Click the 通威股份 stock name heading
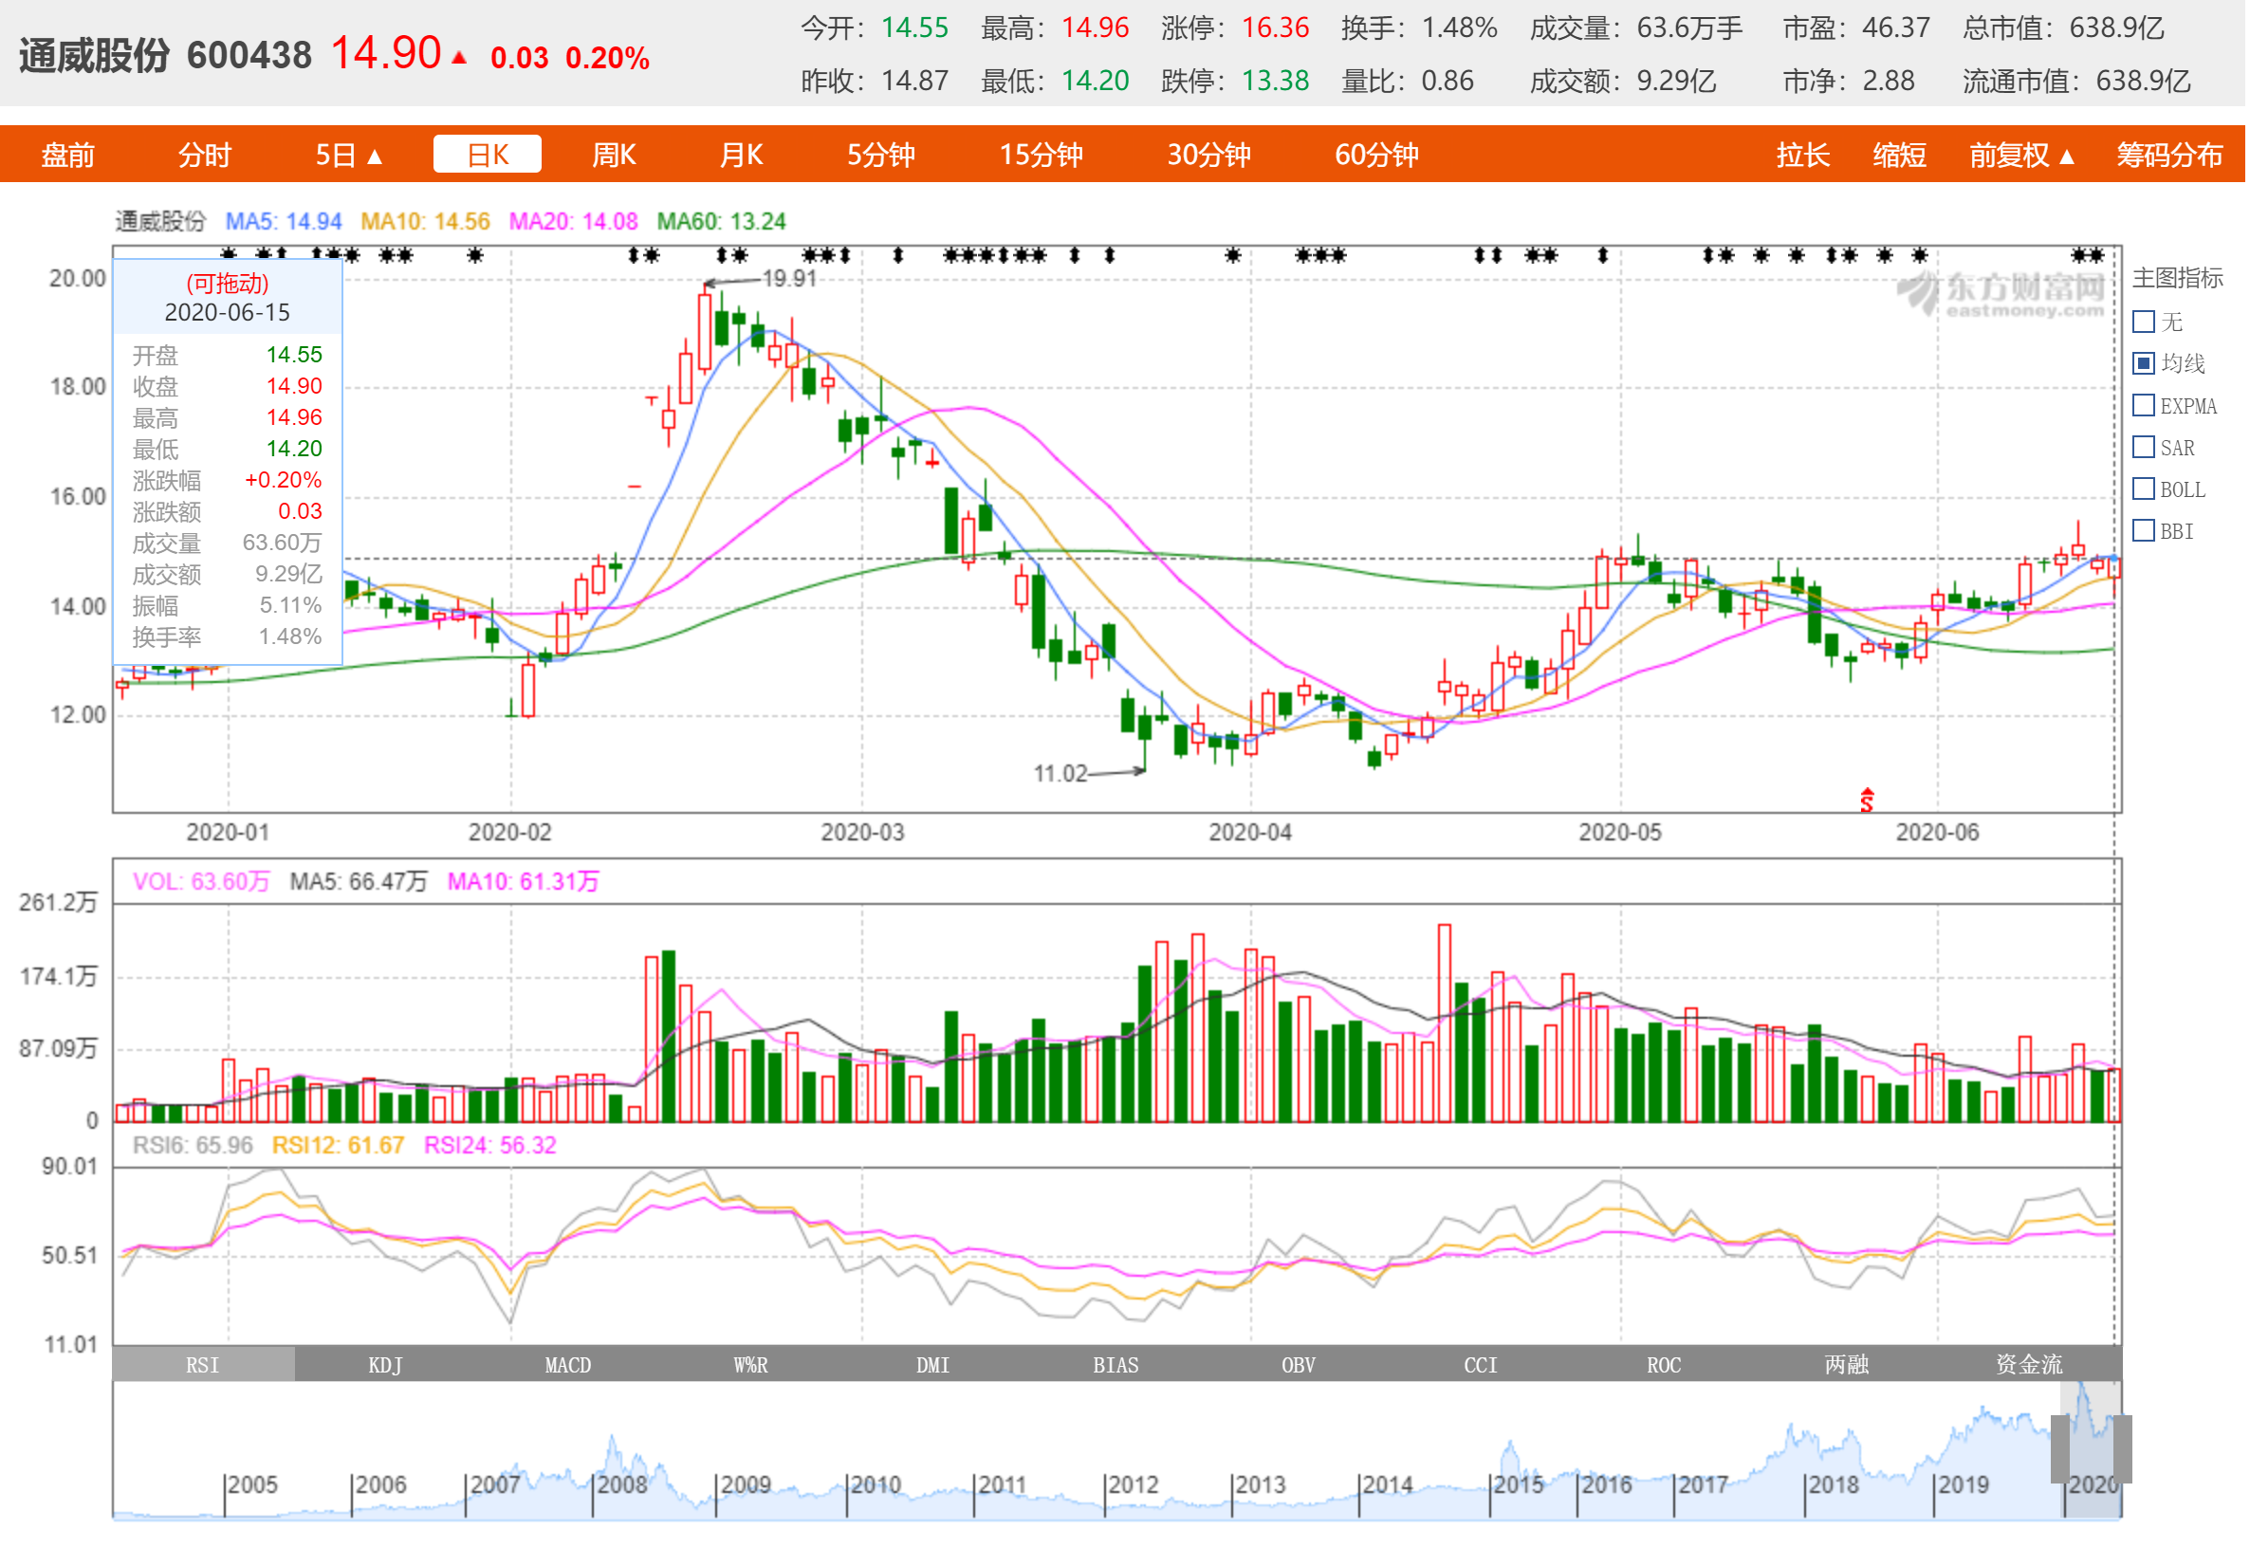 94,55
